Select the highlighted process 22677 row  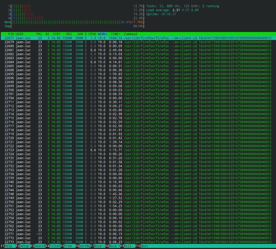click(138, 38)
